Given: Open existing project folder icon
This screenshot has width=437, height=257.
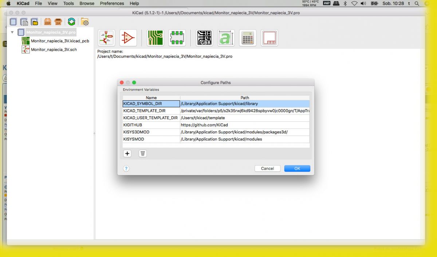Looking at the screenshot, I should 35,22.
